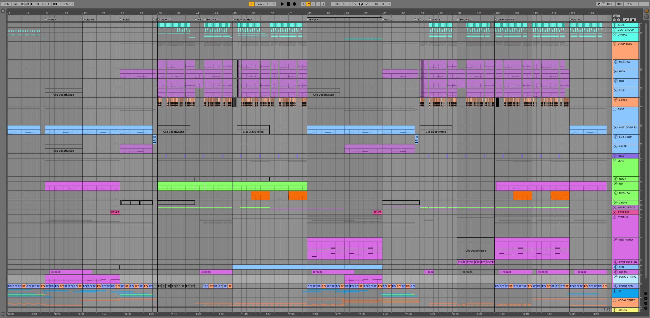
Task: Open the 1 Bar quantization dropdown
Action: click(68, 4)
